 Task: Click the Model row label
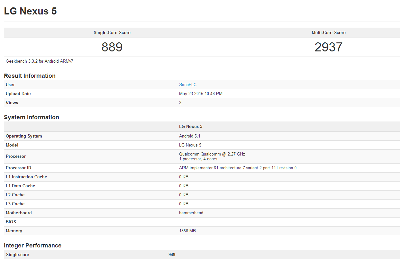click(x=12, y=145)
